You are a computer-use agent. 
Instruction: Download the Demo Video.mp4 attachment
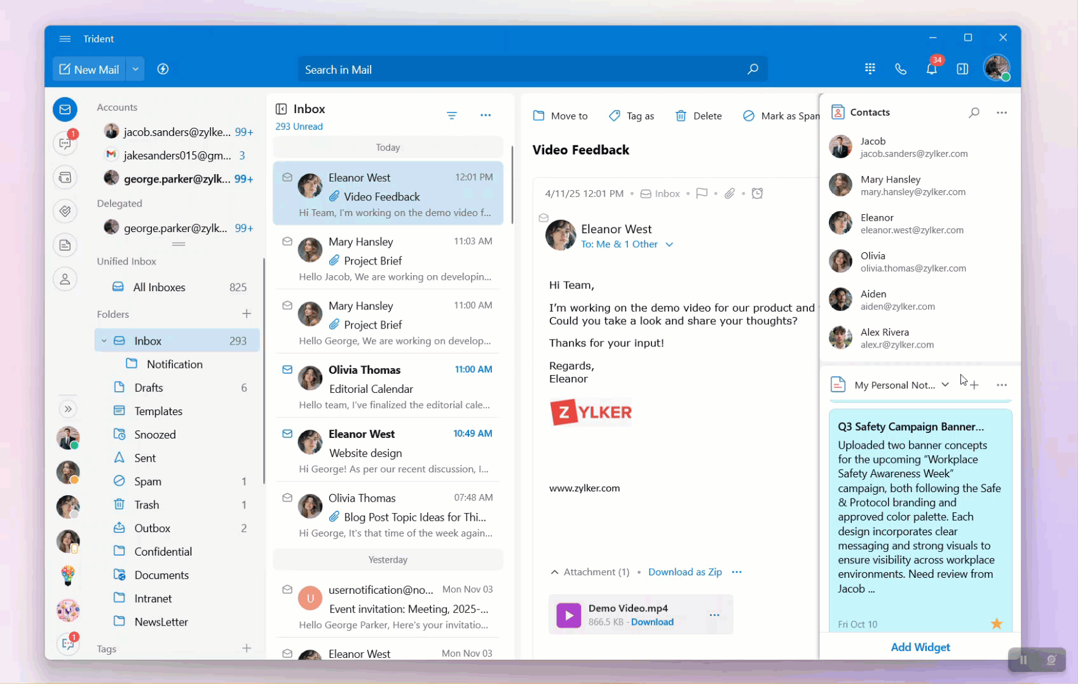point(652,622)
